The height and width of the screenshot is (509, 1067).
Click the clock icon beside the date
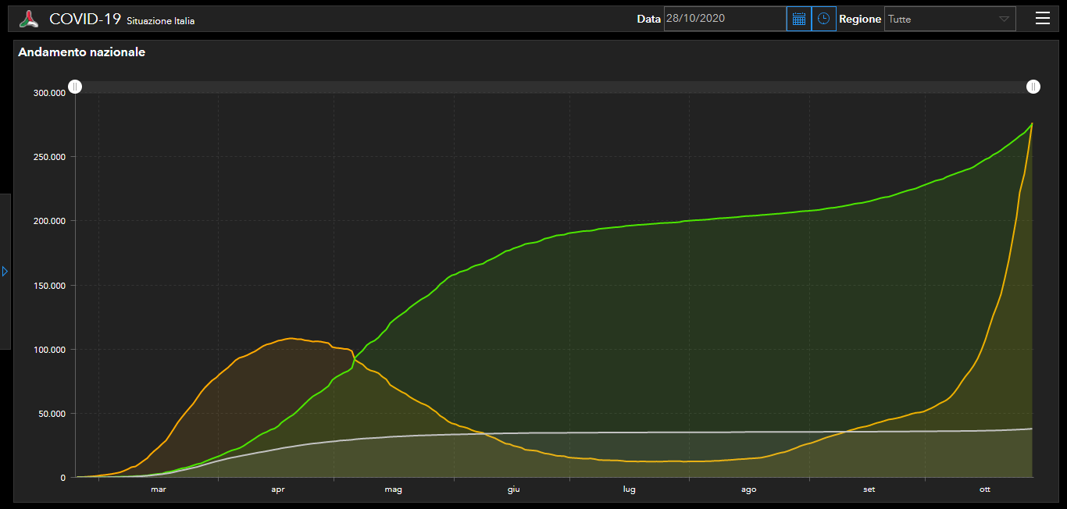823,19
